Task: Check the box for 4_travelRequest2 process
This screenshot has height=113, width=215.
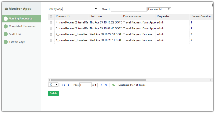Action: (x=51, y=22)
